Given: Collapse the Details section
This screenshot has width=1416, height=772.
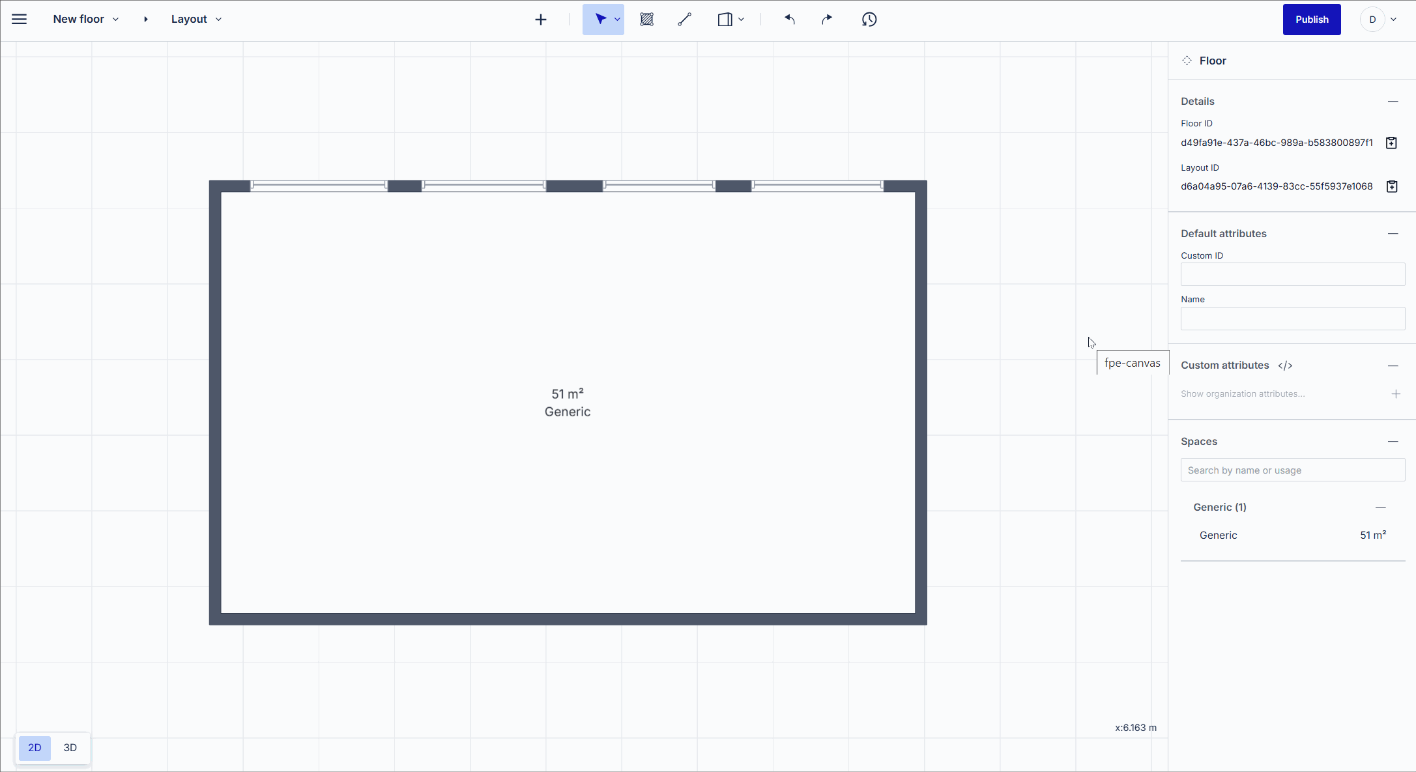Looking at the screenshot, I should [x=1393, y=102].
